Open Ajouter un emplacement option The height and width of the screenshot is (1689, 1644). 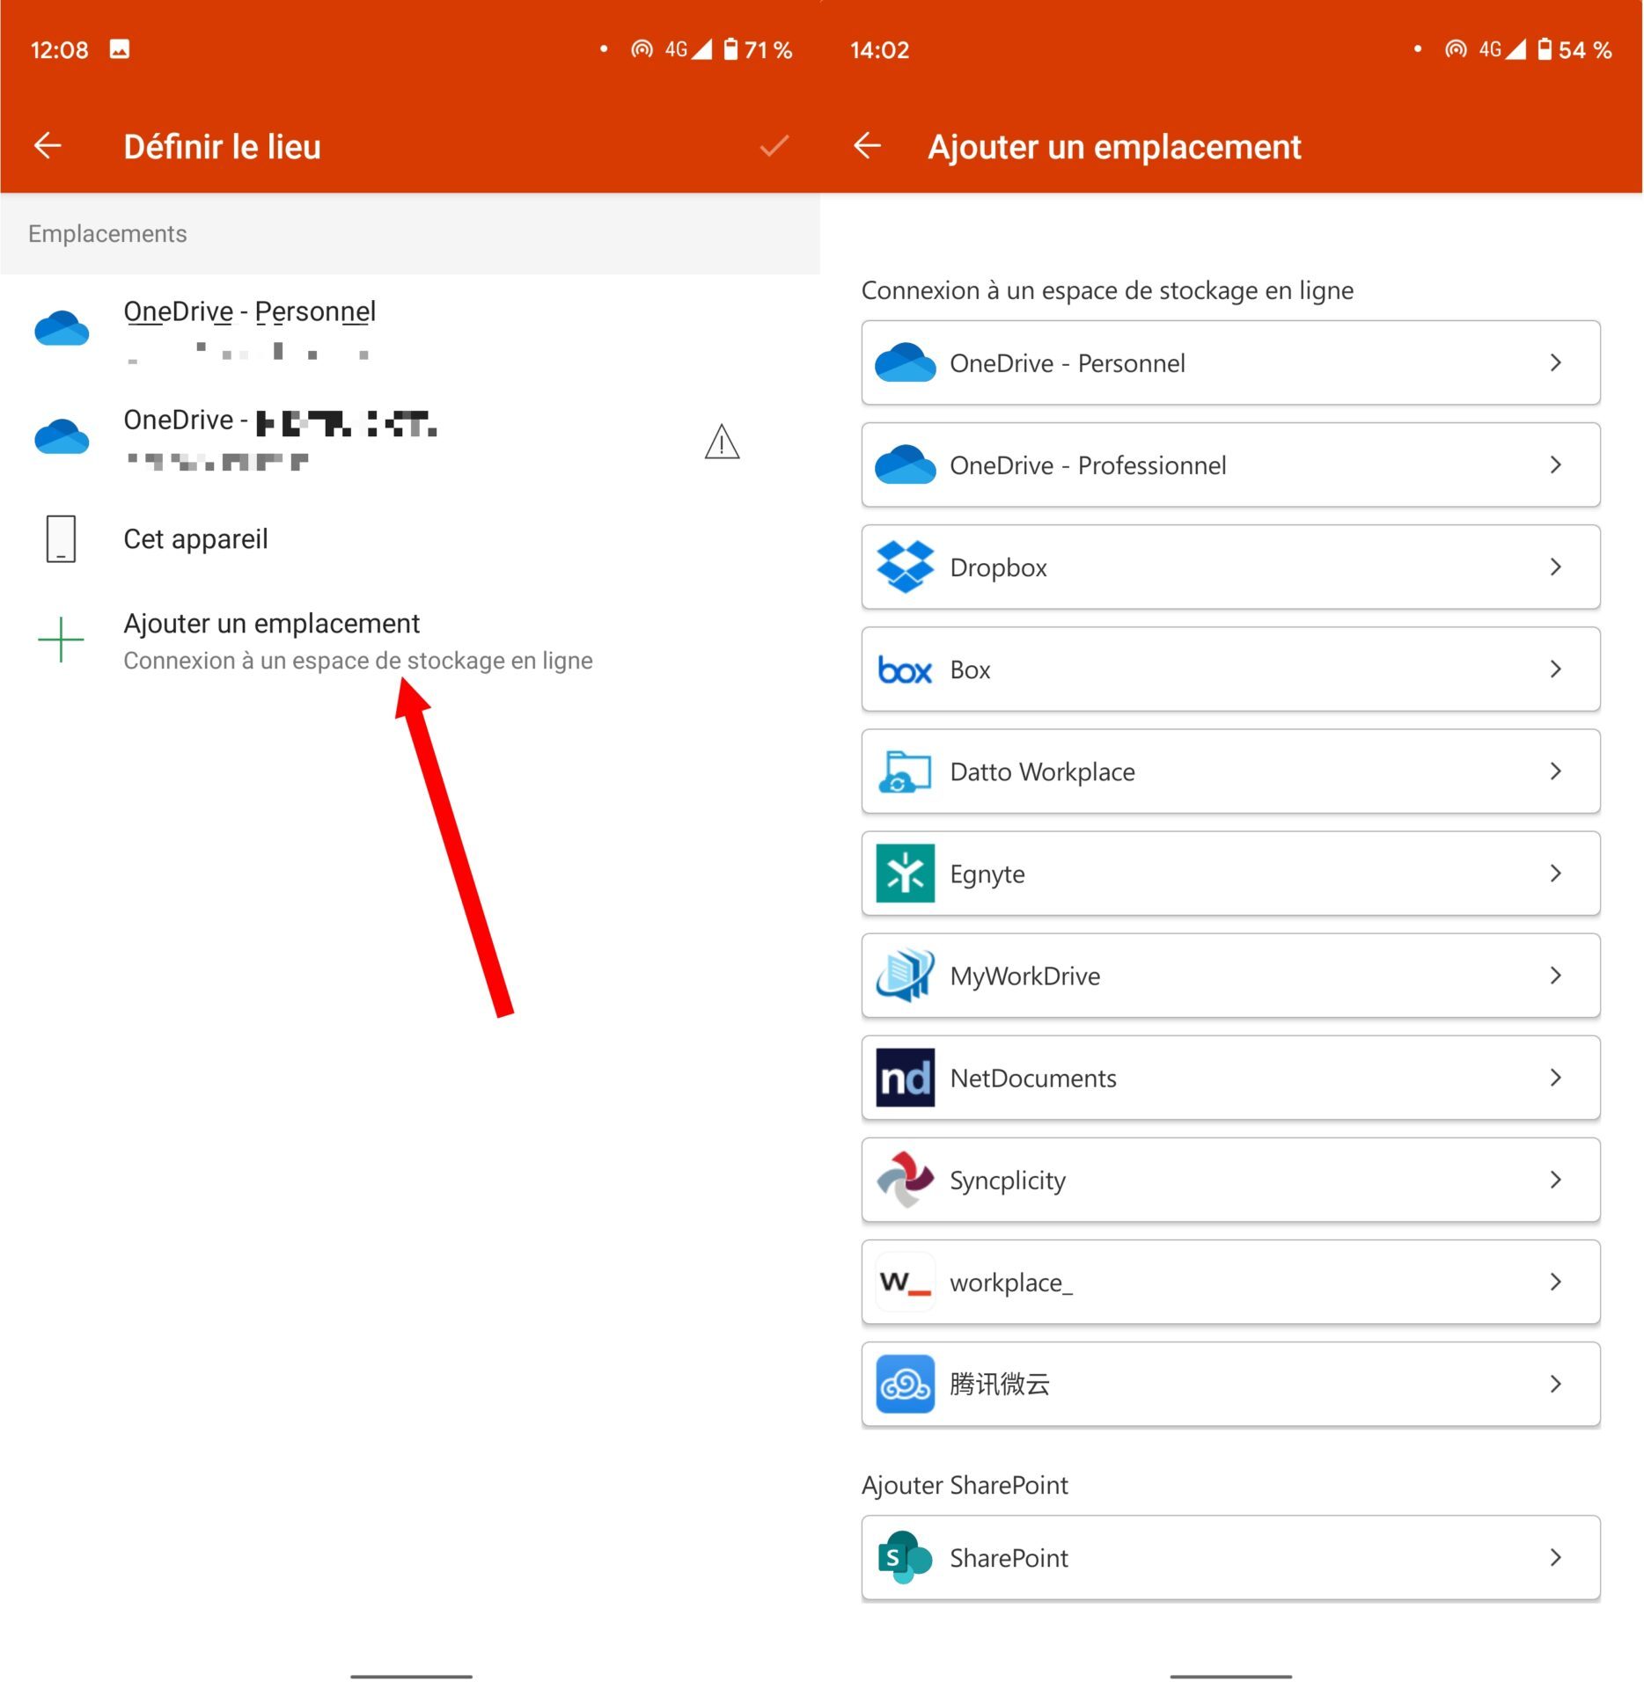click(410, 641)
